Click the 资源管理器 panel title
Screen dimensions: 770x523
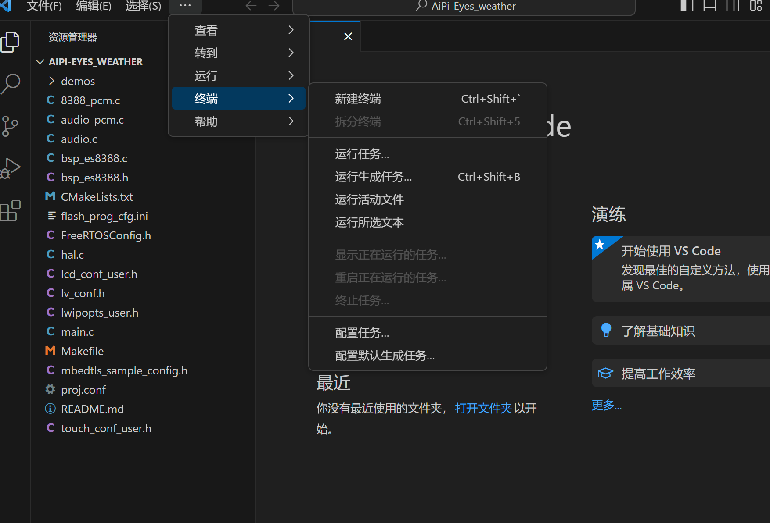click(73, 37)
